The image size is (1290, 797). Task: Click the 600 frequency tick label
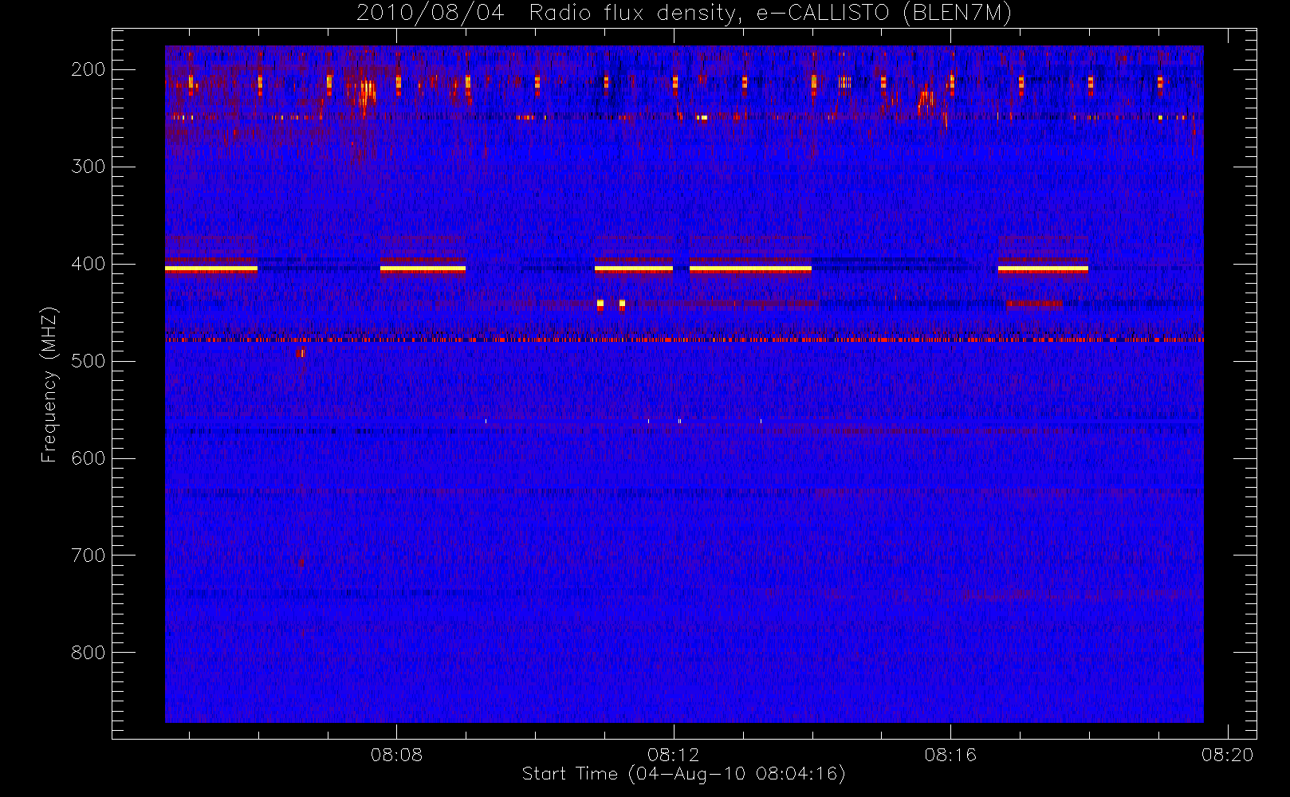pos(88,458)
